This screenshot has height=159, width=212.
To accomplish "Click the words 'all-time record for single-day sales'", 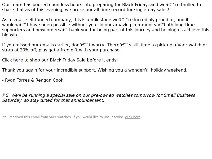I will 131,10.
